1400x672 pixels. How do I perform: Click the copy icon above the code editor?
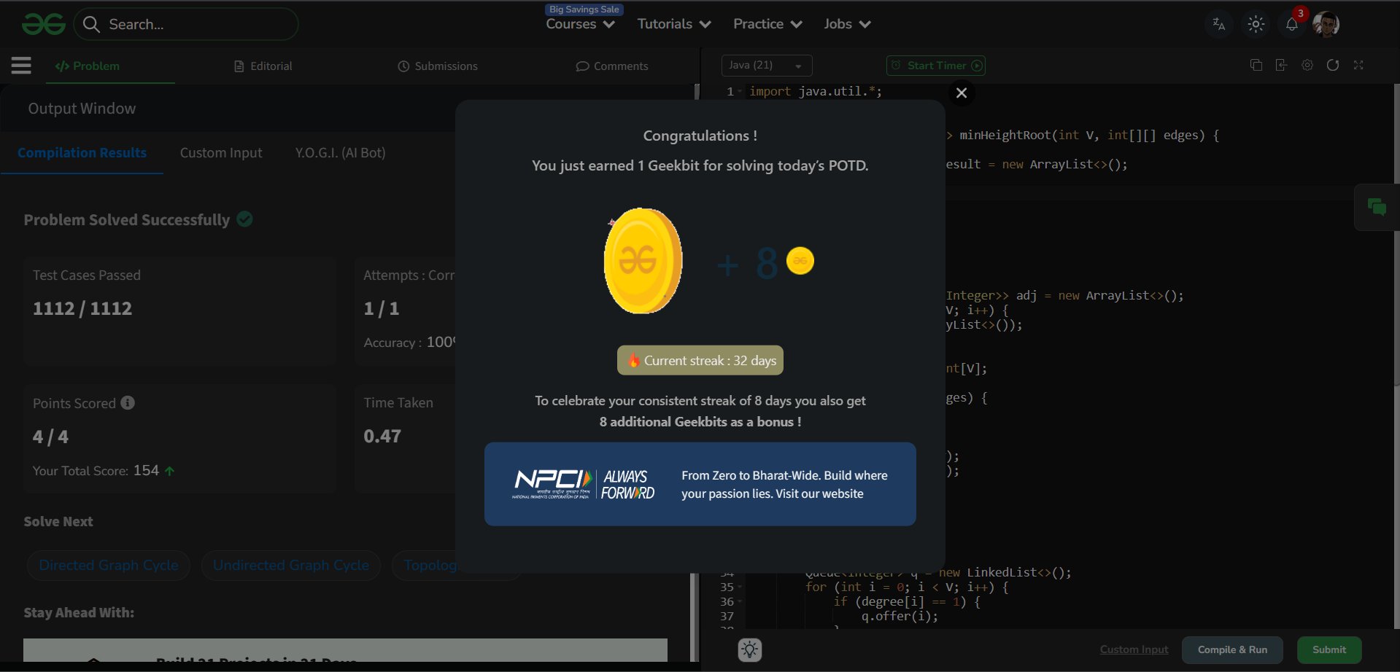[x=1256, y=65]
